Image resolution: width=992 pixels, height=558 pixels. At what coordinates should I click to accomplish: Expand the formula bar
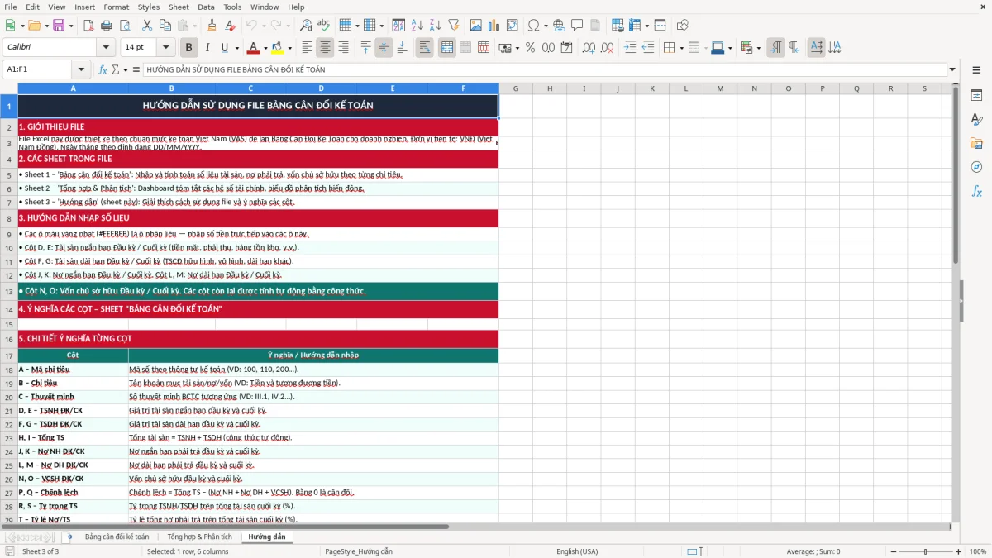click(952, 69)
